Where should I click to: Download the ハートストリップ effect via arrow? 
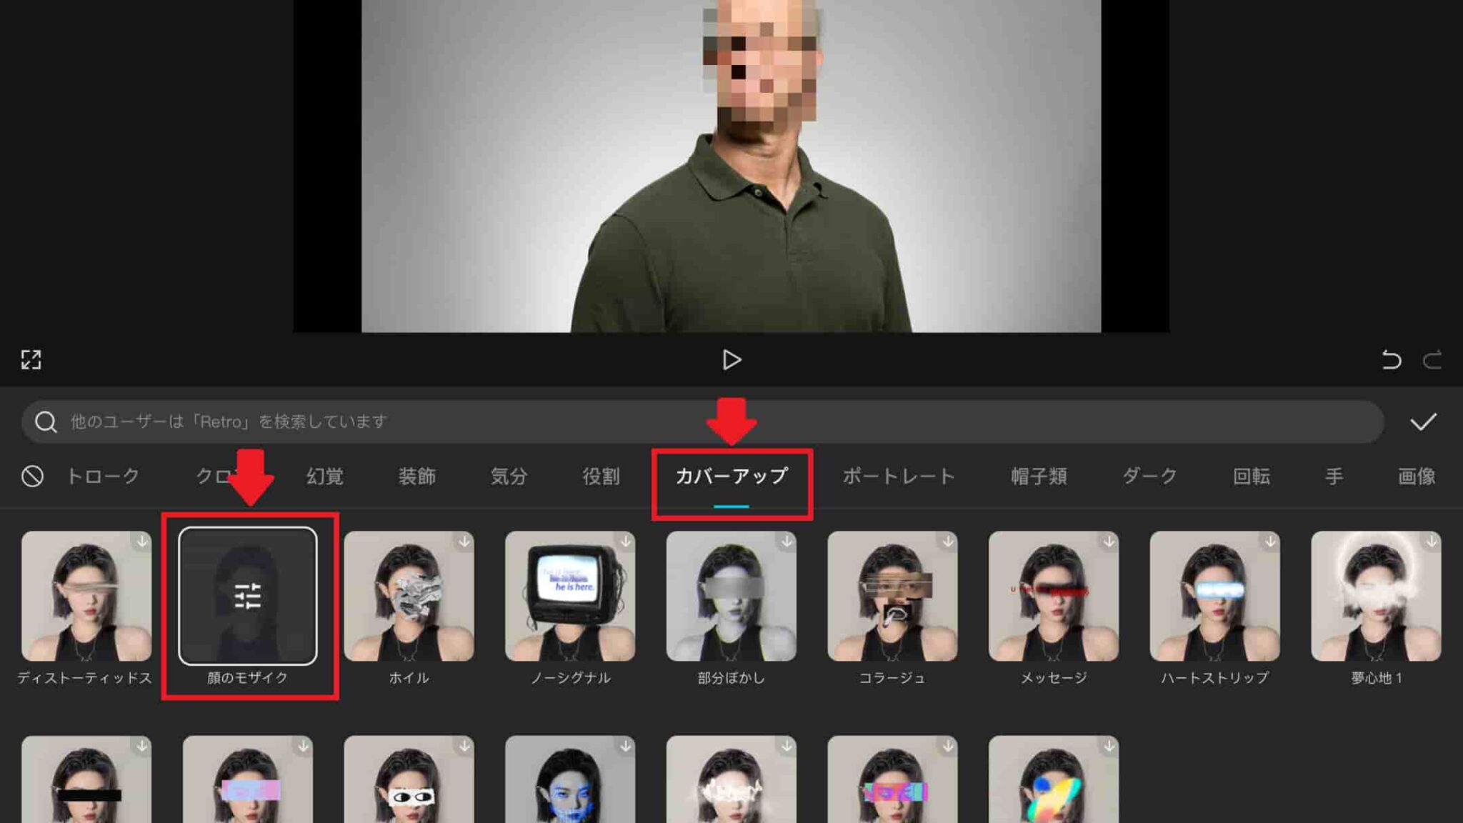tap(1270, 542)
